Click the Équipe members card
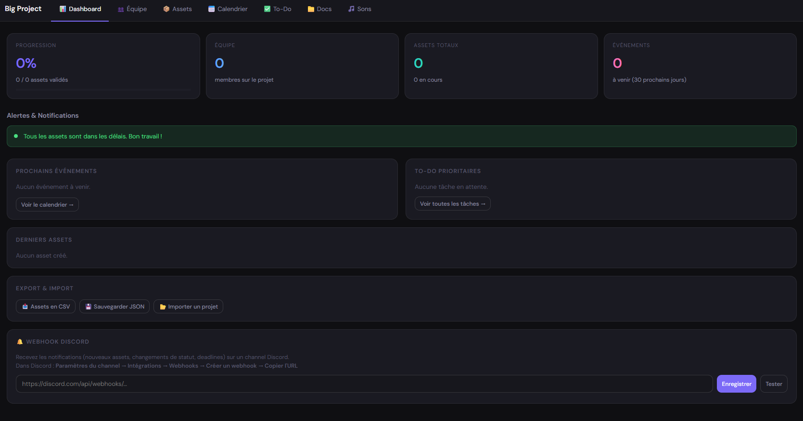803x421 pixels. [302, 66]
